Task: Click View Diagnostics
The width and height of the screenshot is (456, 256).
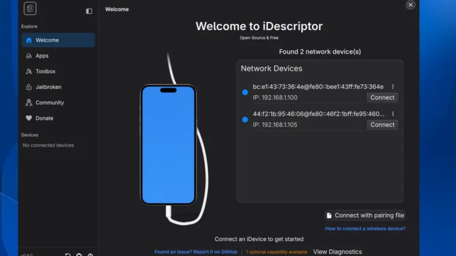Action: 337,251
